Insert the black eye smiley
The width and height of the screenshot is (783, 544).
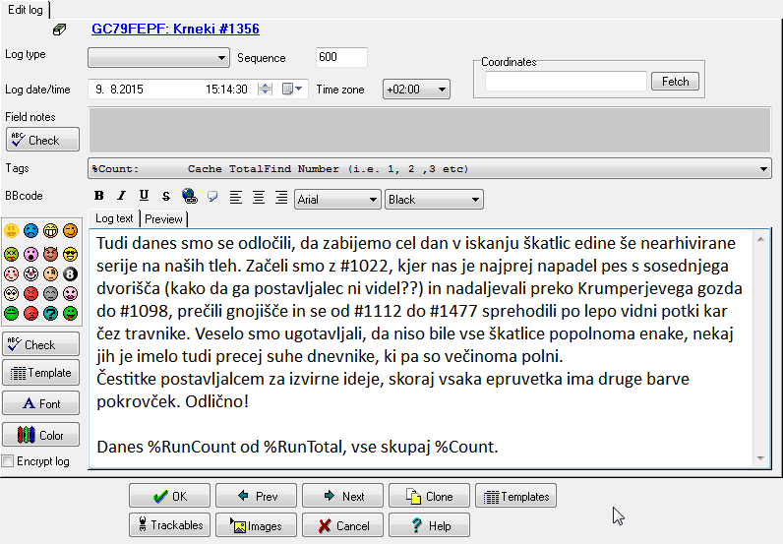[50, 273]
